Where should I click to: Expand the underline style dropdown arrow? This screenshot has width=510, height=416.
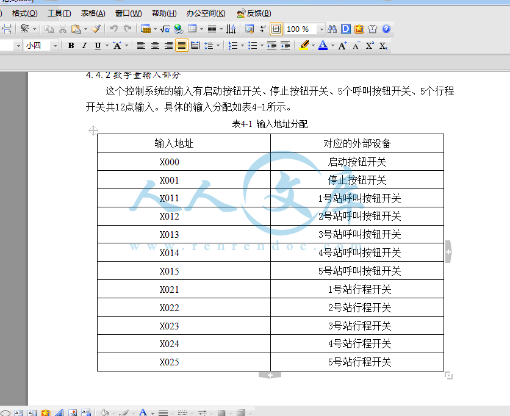coord(107,46)
